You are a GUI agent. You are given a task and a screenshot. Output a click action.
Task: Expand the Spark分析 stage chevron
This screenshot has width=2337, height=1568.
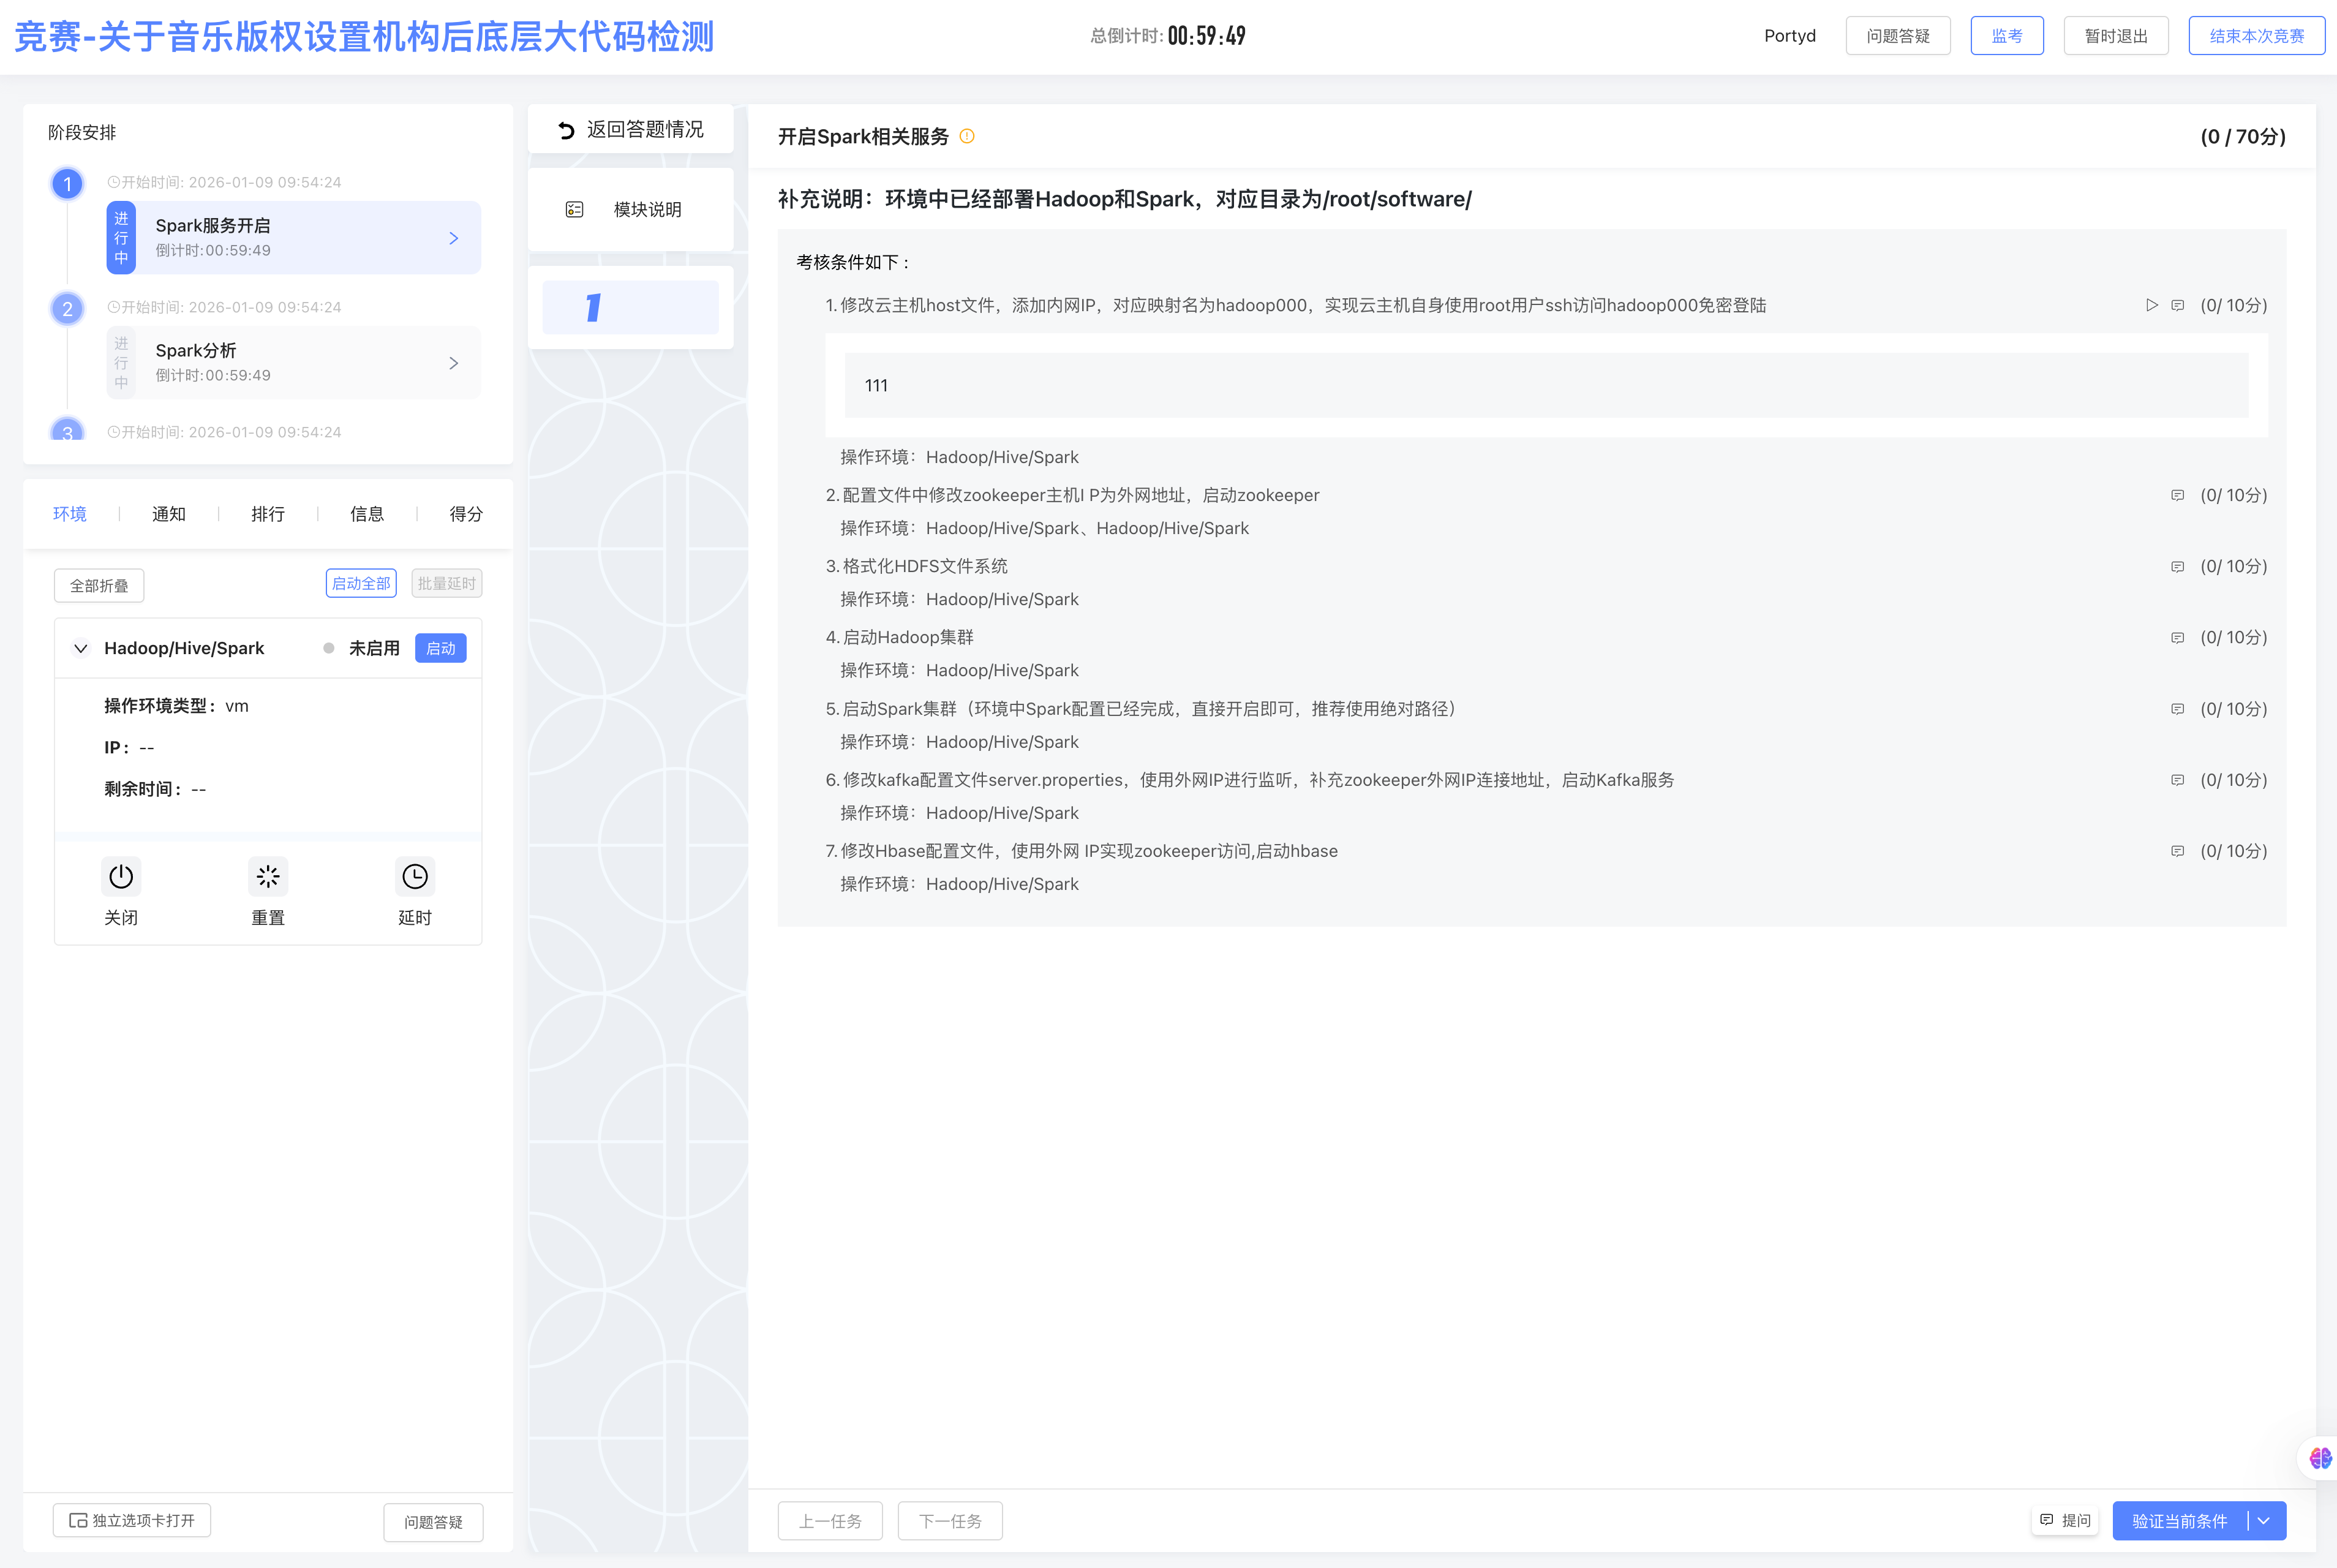(x=454, y=364)
